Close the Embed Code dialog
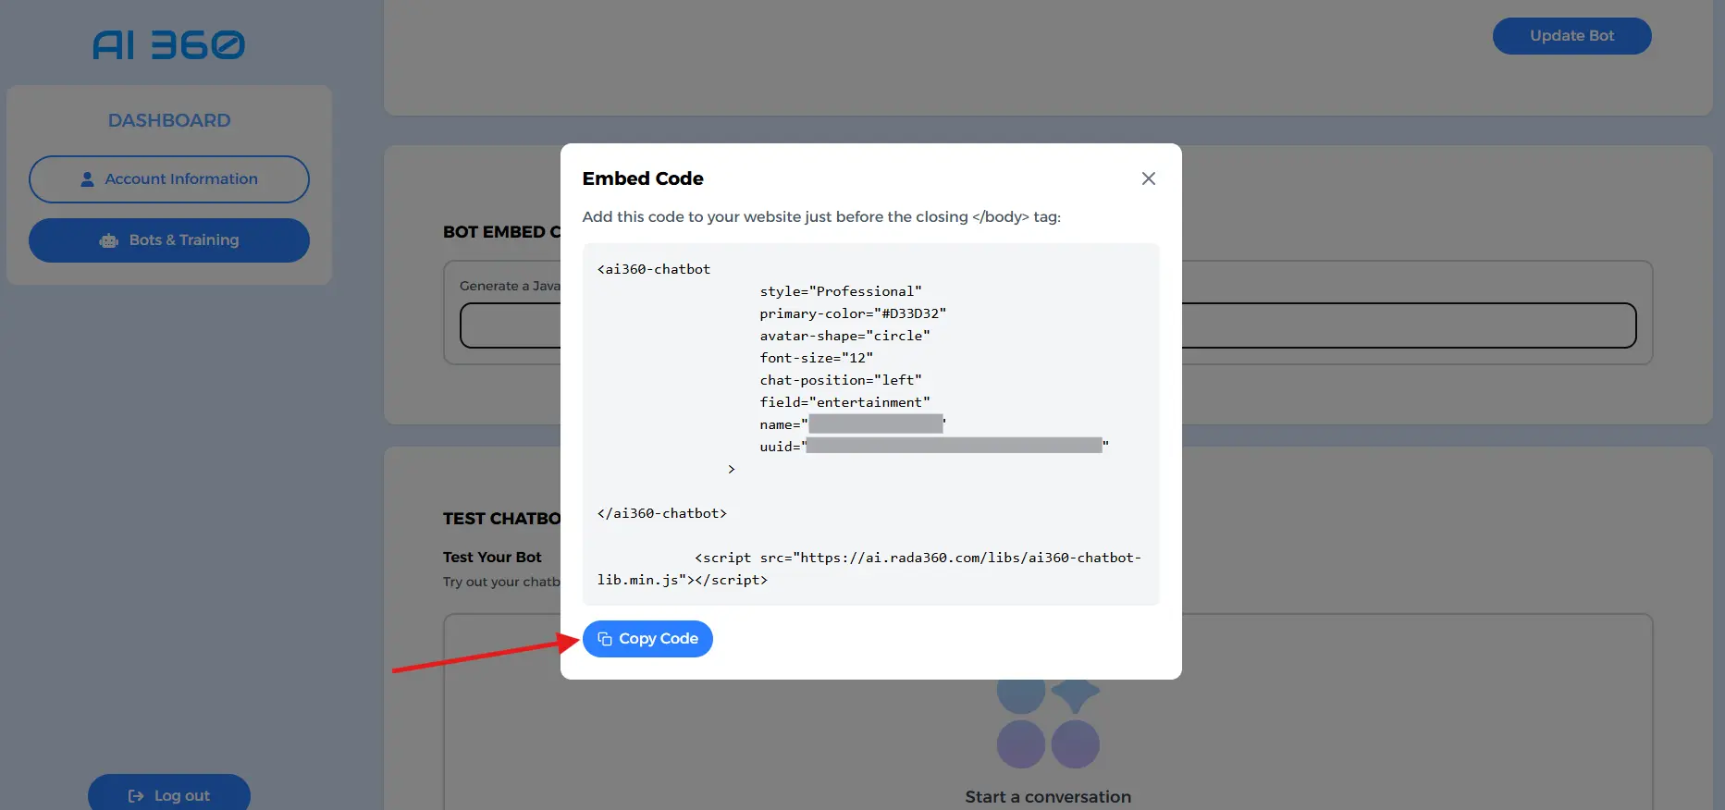Viewport: 1725px width, 810px height. (x=1149, y=178)
